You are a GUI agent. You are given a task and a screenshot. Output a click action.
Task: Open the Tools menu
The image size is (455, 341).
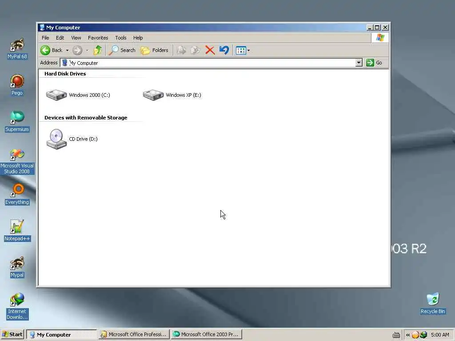coord(121,38)
